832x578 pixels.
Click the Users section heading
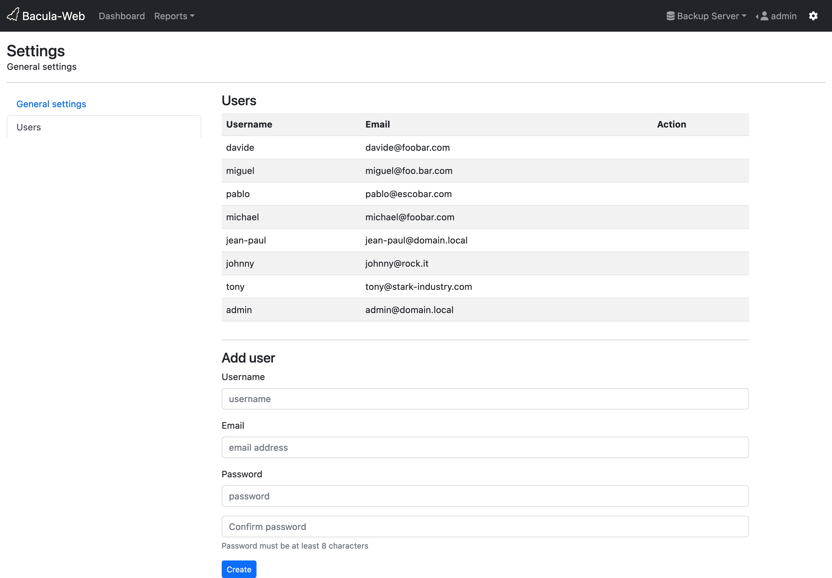(x=239, y=100)
